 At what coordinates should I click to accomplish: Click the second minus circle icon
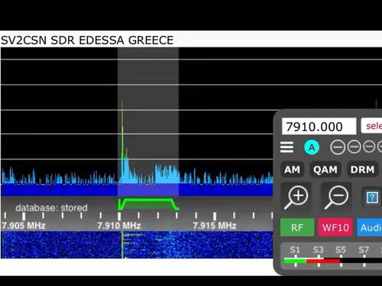354,147
